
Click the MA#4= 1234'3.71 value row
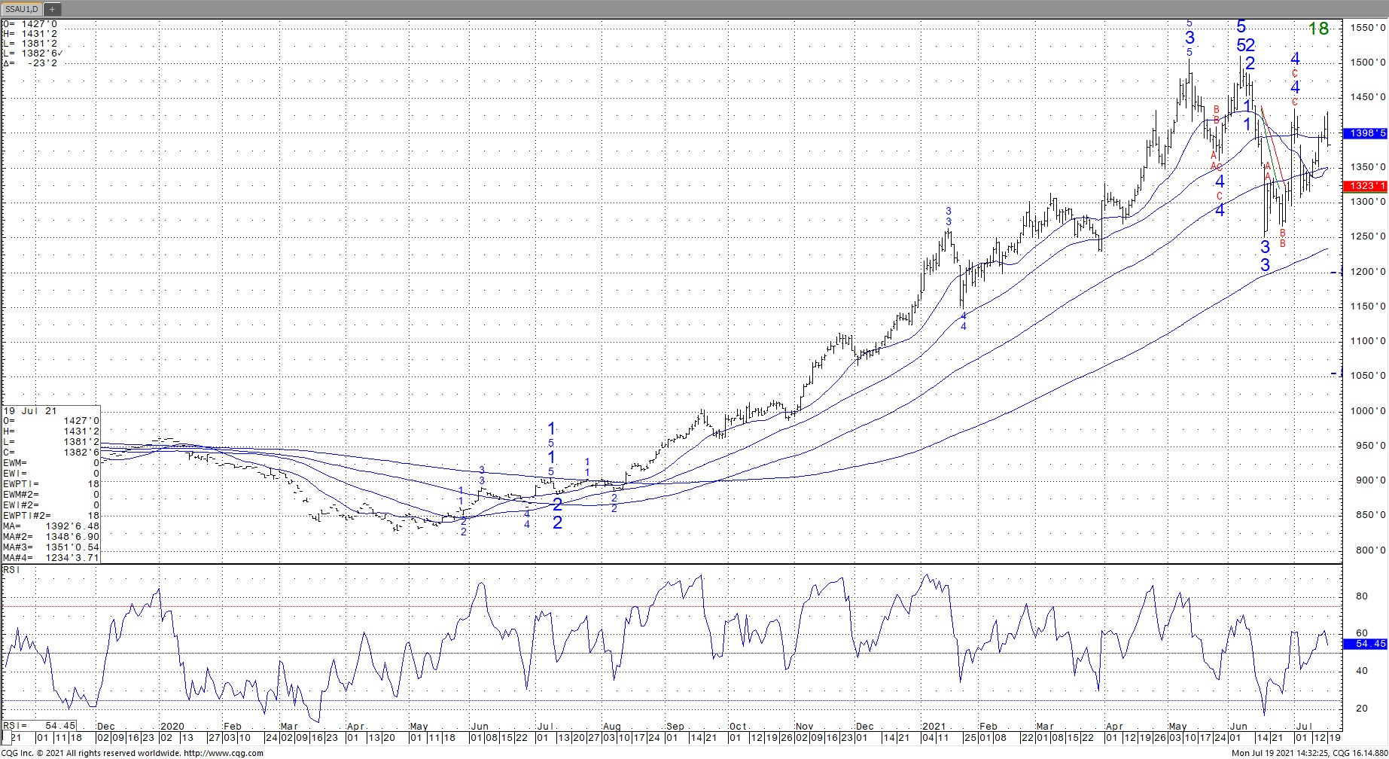coord(51,558)
